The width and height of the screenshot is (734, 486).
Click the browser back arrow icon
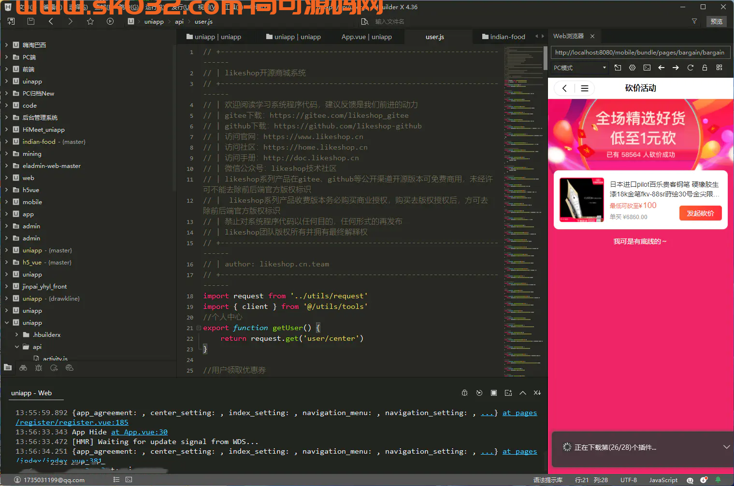662,68
